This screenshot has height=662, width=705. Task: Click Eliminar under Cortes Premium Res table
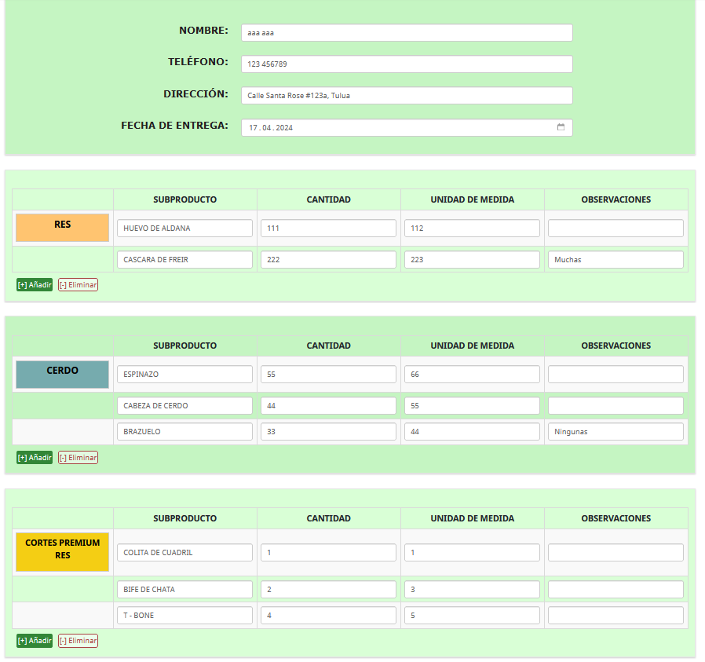pyautogui.click(x=78, y=641)
